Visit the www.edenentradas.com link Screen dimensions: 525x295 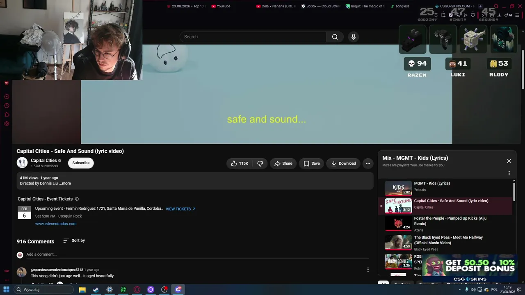click(x=56, y=224)
